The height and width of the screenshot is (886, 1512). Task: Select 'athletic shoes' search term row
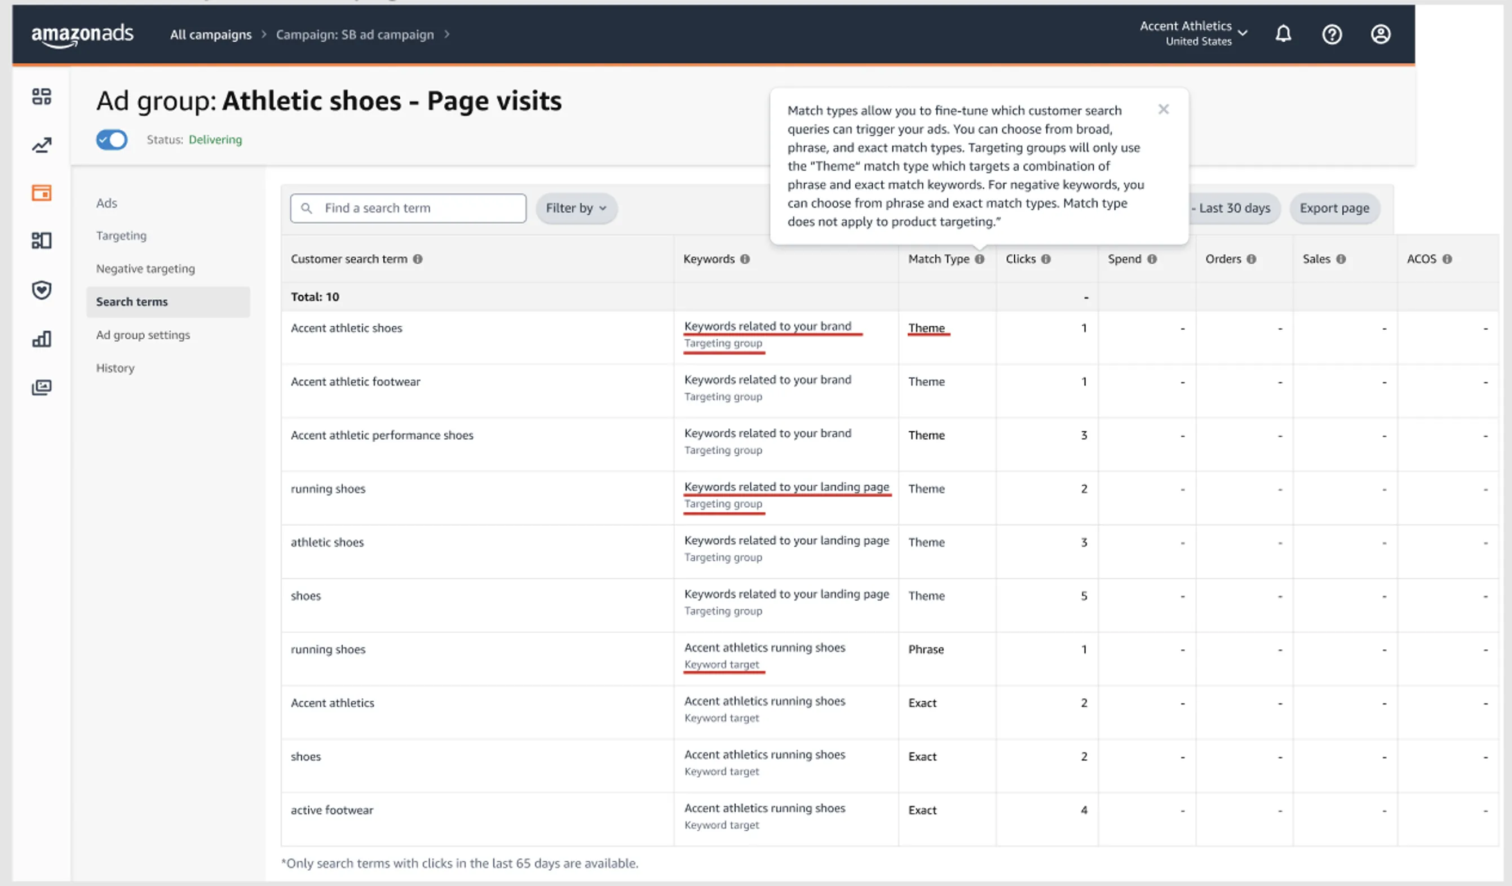327,542
